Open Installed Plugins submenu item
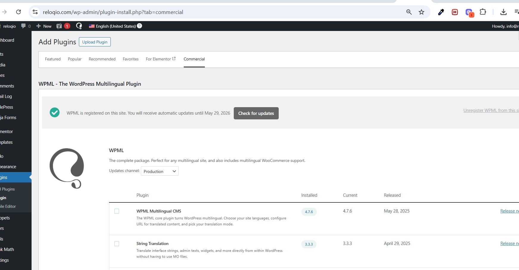Screen dimensions: 519x270 coord(8,189)
